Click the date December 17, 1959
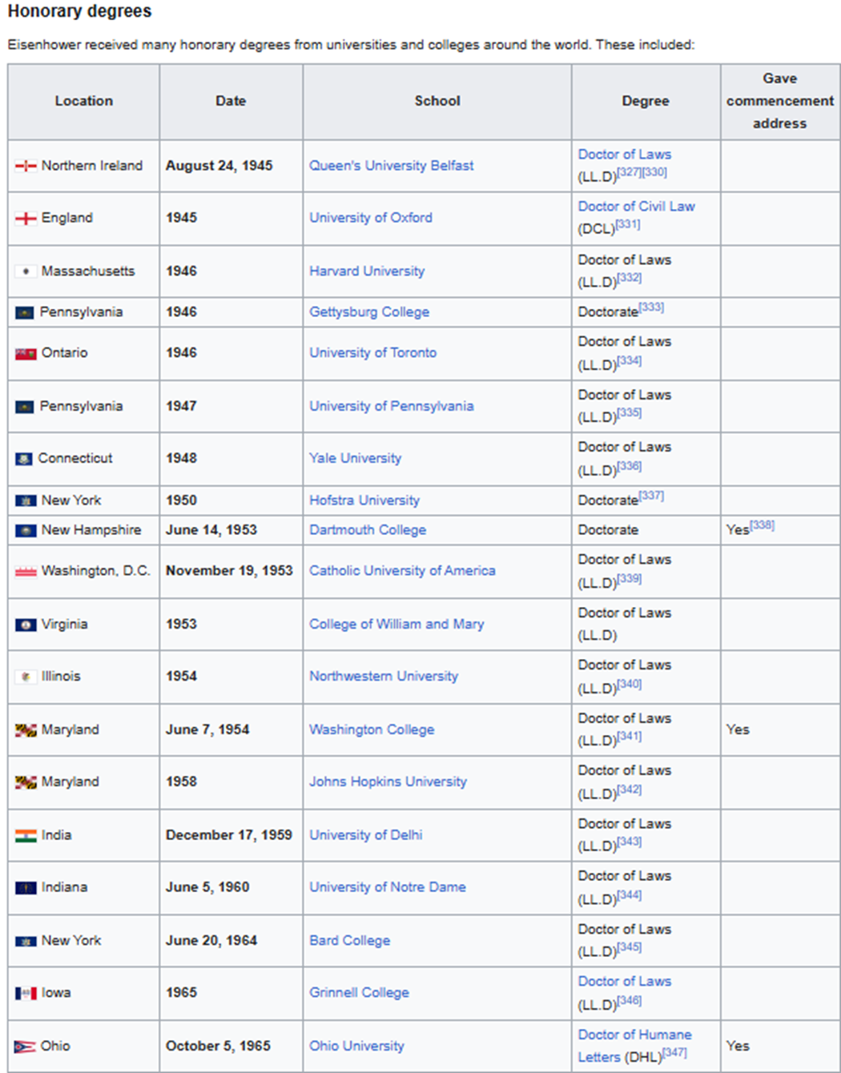 229,835
